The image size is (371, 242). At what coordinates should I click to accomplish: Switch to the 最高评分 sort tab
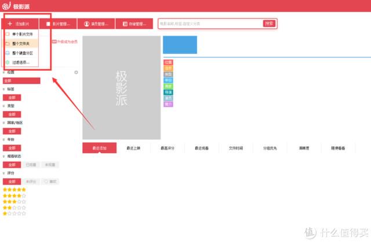pos(168,148)
